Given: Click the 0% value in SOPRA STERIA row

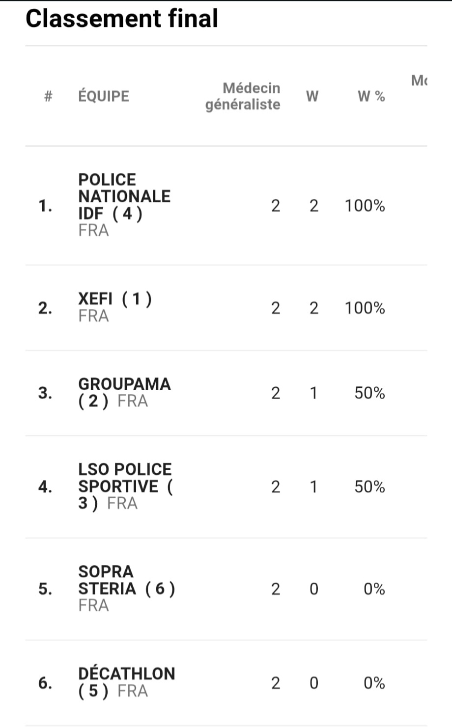Looking at the screenshot, I should (x=374, y=589).
